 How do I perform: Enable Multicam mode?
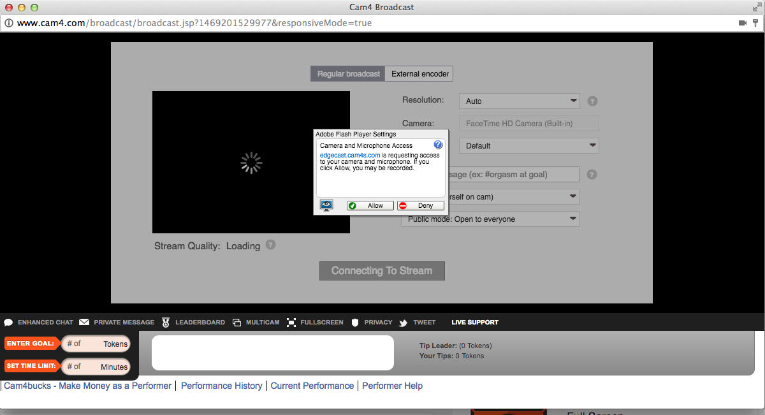pyautogui.click(x=256, y=323)
